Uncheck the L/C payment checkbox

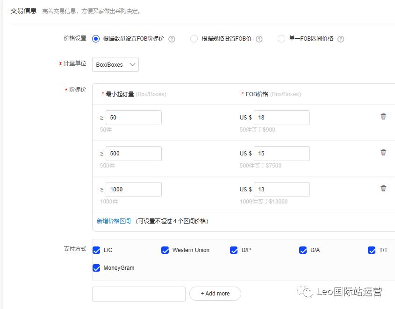tap(96, 250)
